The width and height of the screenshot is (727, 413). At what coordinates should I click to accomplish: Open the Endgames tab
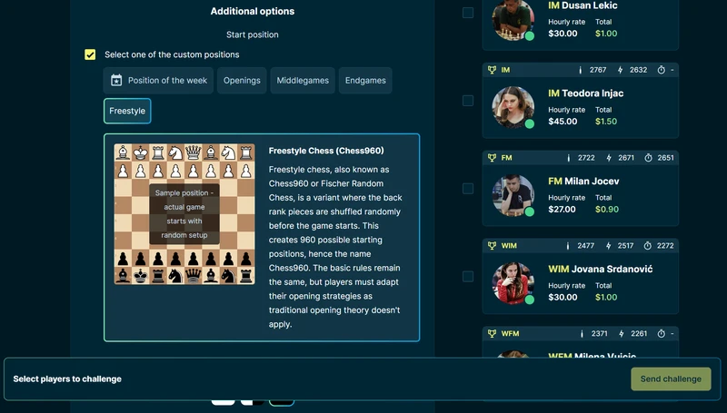(x=365, y=81)
